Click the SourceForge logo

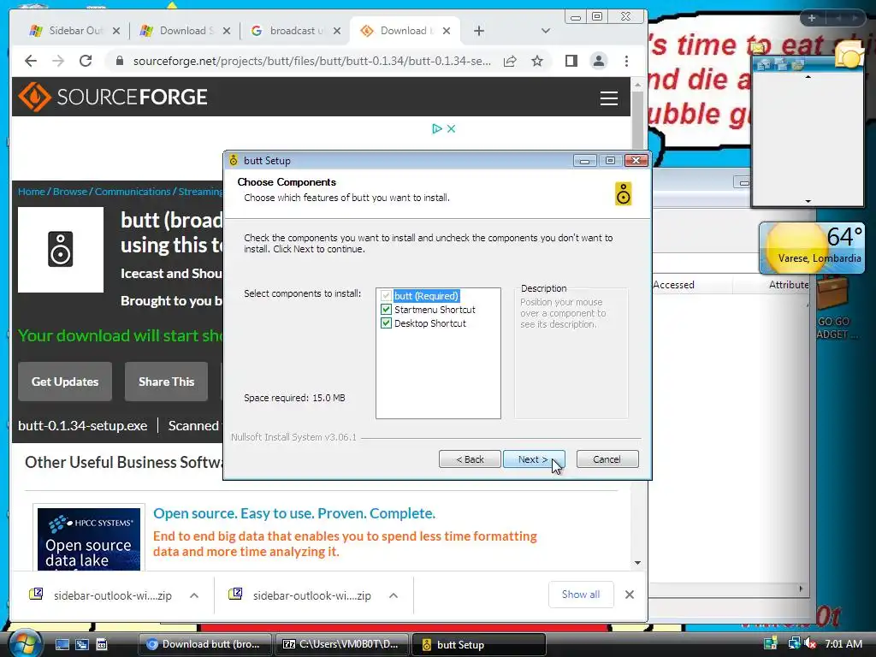coord(113,98)
